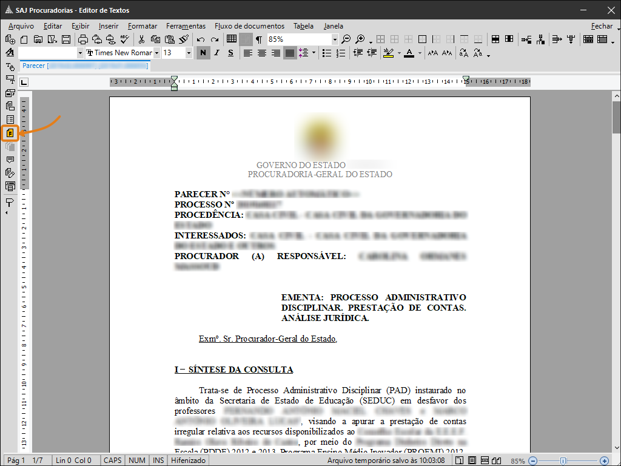The height and width of the screenshot is (466, 621).
Task: Open the Formatar menu
Action: tap(143, 26)
